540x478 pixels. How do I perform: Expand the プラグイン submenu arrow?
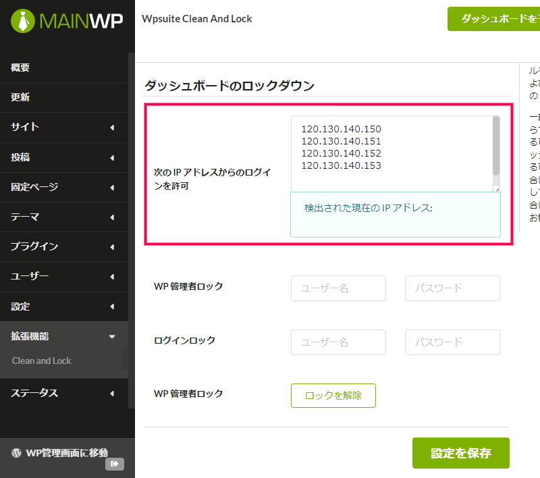click(112, 247)
